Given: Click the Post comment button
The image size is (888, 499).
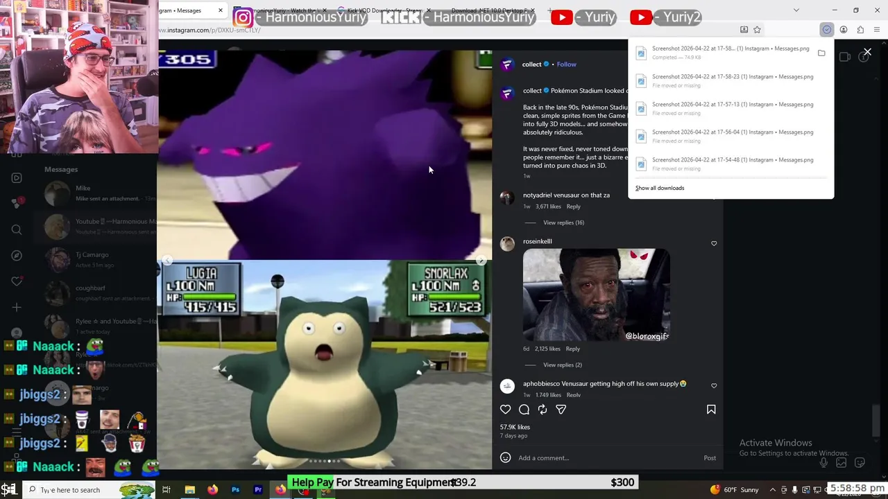Looking at the screenshot, I should 710,457.
